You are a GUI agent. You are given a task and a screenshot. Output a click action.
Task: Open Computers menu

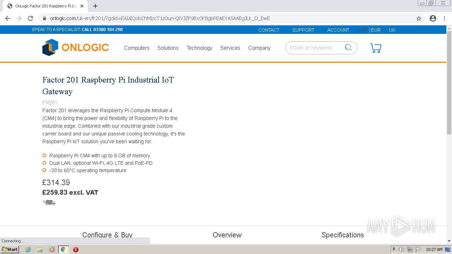point(137,48)
